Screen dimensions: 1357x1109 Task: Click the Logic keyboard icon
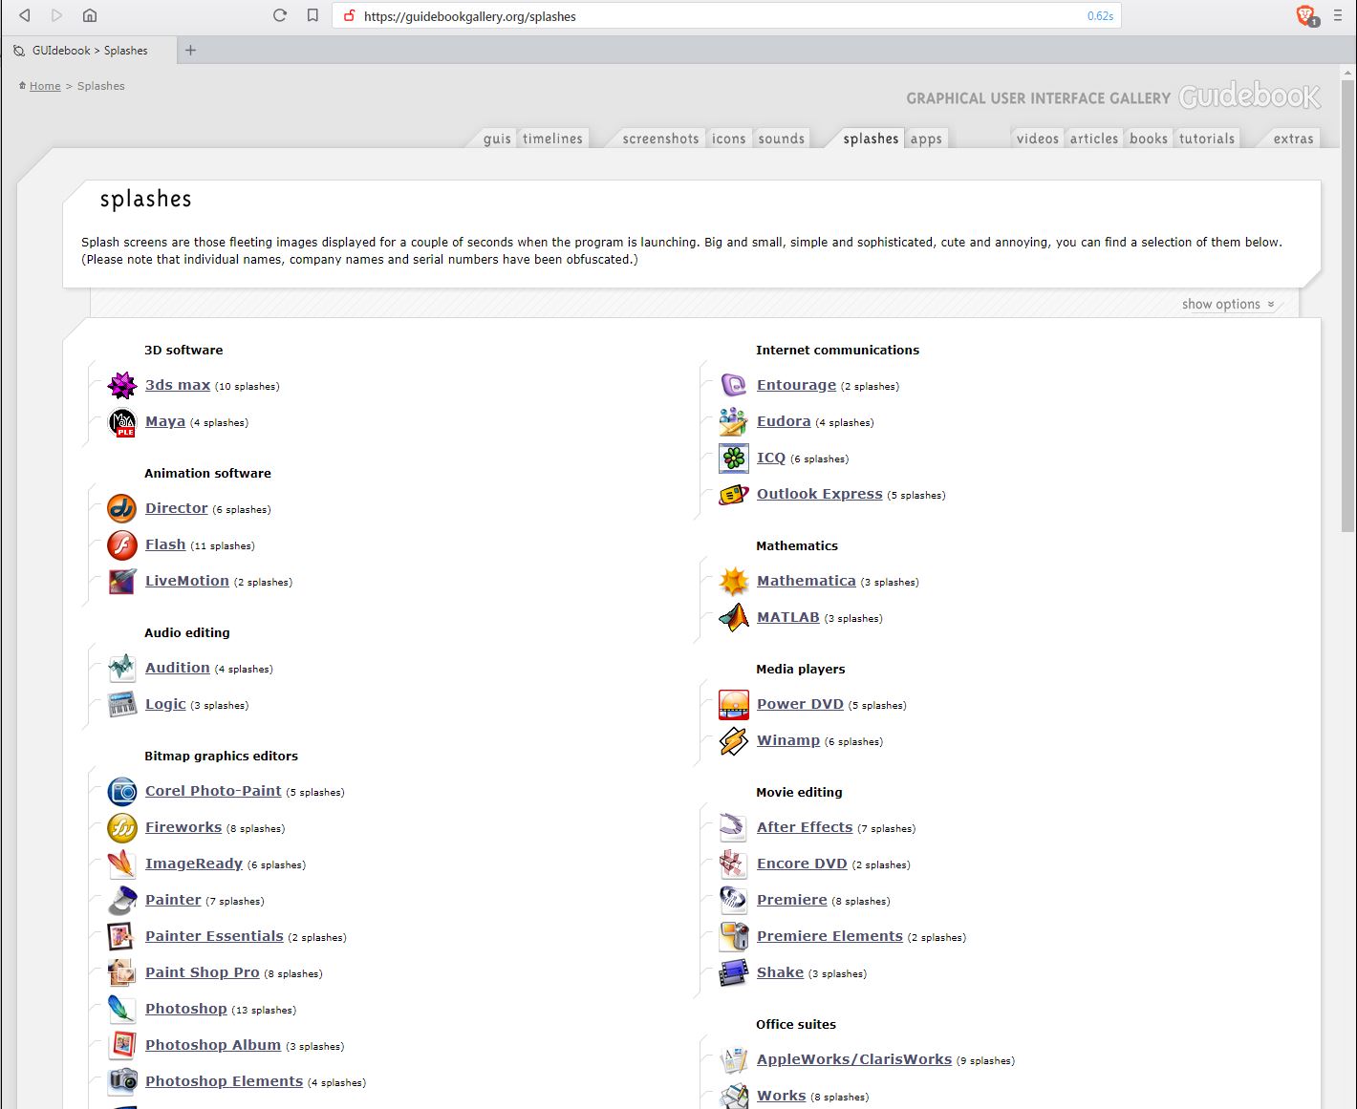pyautogui.click(x=122, y=705)
